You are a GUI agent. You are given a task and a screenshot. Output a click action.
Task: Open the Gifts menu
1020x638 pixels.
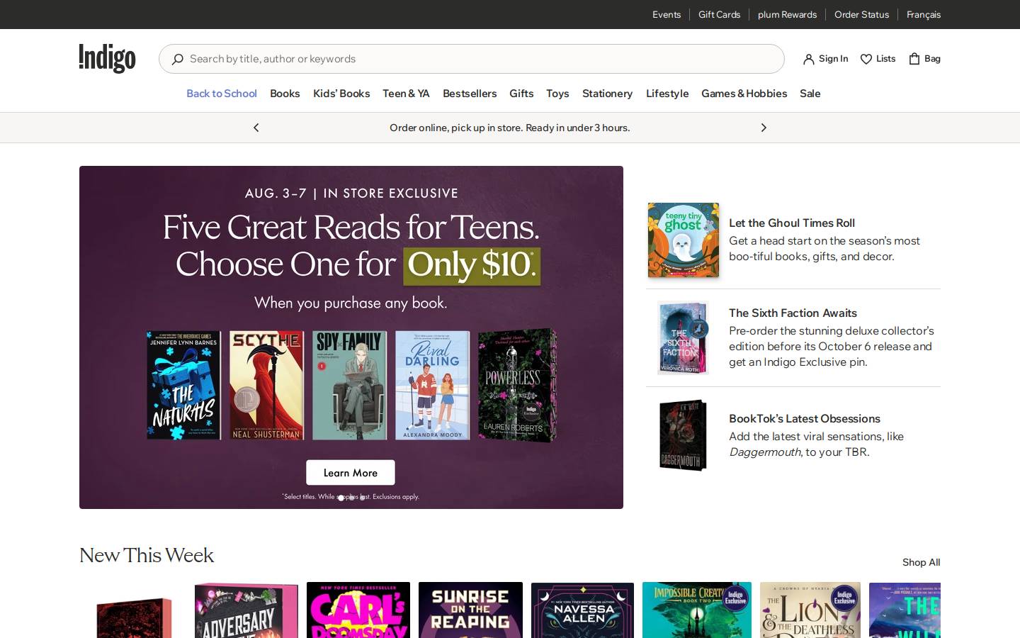coord(521,94)
